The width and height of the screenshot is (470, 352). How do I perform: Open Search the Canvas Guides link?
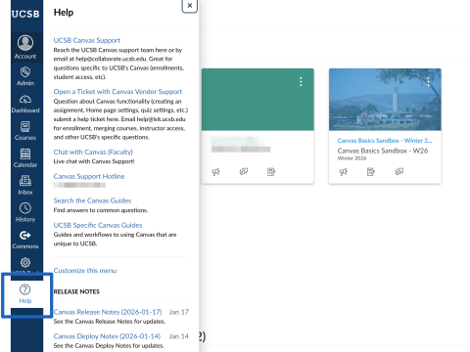[92, 200]
